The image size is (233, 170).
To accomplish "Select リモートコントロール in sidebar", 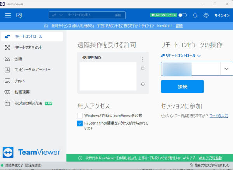I will (x=32, y=36).
